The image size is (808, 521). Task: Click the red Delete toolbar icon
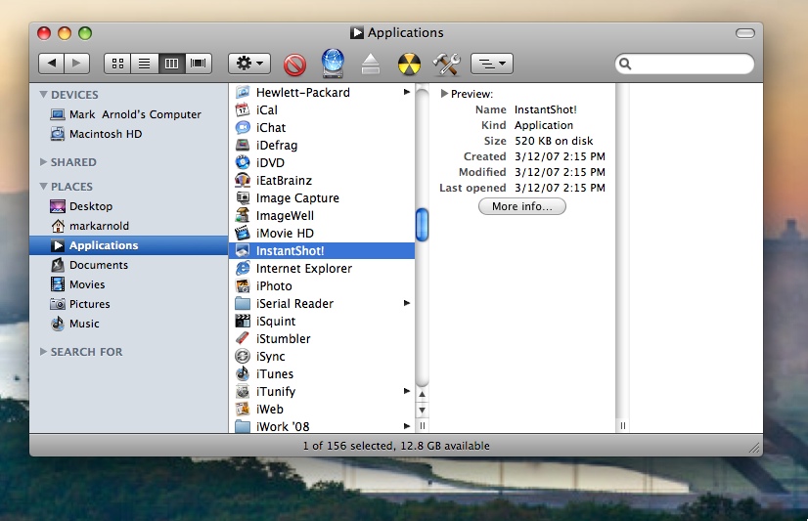tap(294, 65)
